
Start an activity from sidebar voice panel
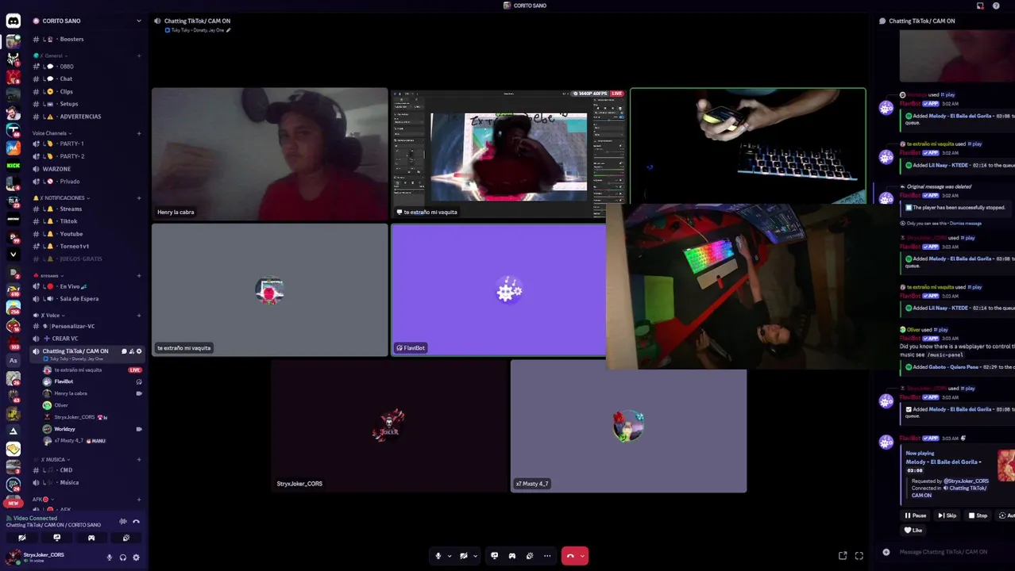coord(91,538)
